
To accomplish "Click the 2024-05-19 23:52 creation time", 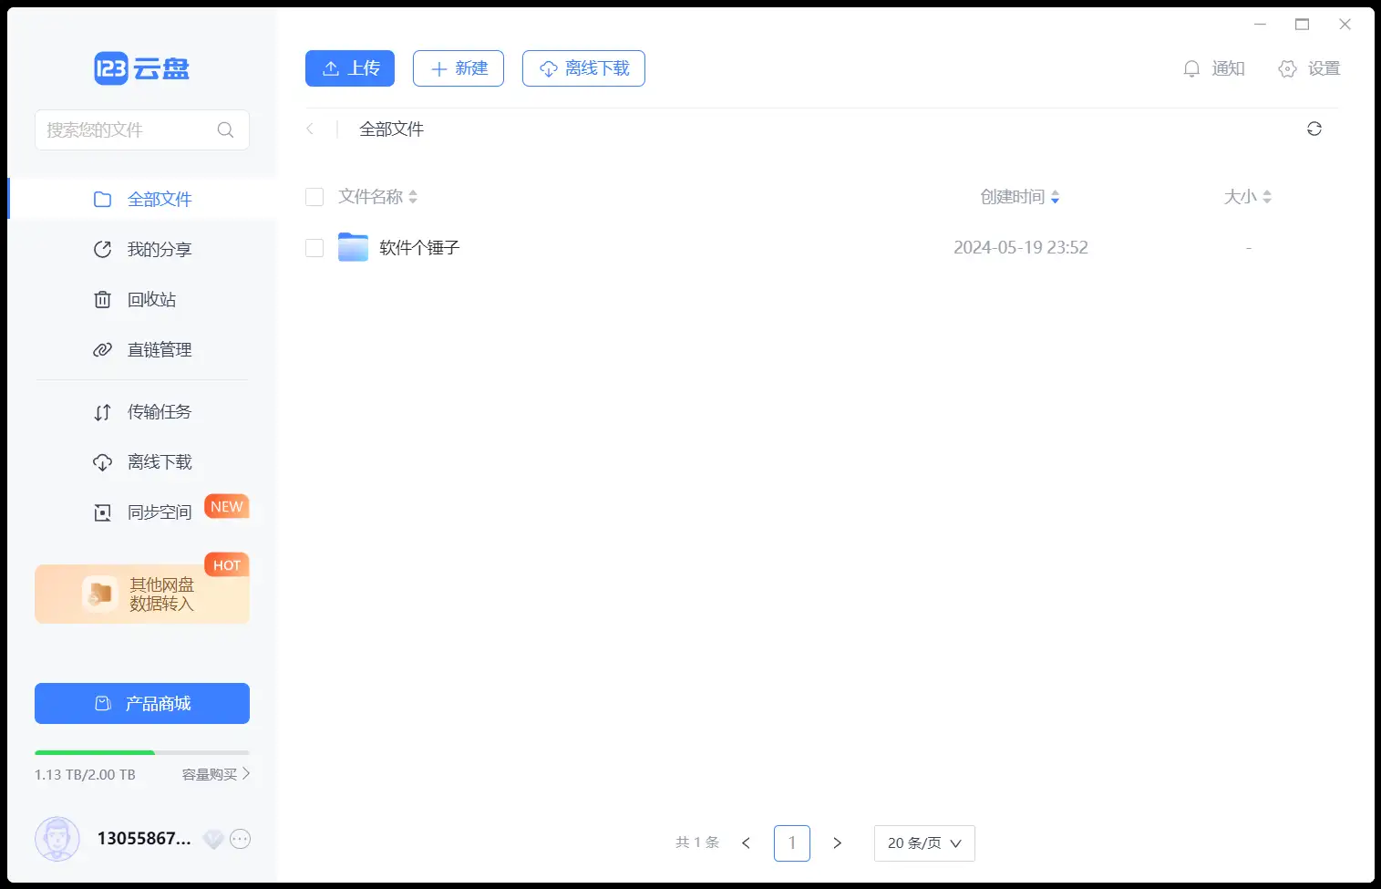I will point(1021,247).
